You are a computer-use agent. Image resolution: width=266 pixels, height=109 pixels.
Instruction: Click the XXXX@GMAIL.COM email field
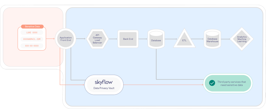32,39
